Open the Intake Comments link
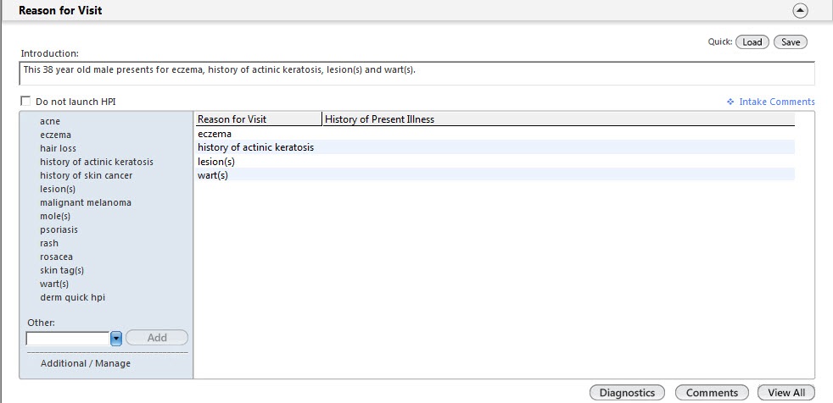Image resolution: width=833 pixels, height=403 pixels. tap(777, 102)
